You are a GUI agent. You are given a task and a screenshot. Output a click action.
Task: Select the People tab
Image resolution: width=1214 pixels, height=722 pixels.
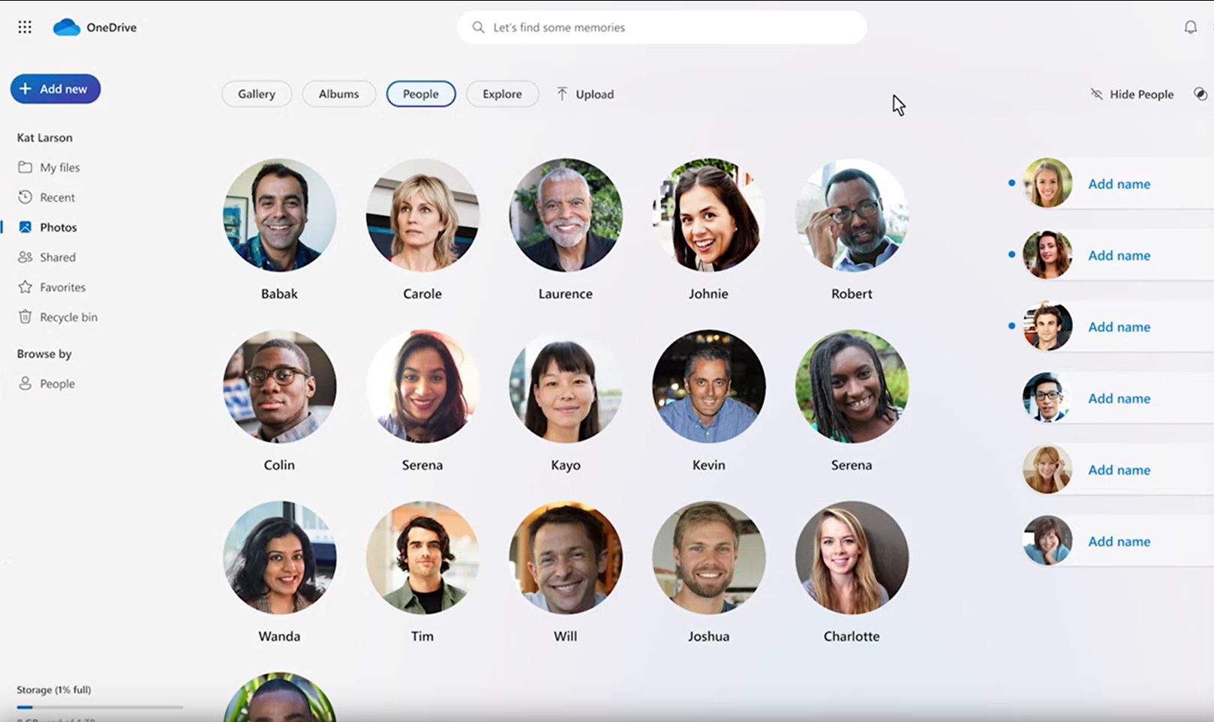[x=421, y=94]
